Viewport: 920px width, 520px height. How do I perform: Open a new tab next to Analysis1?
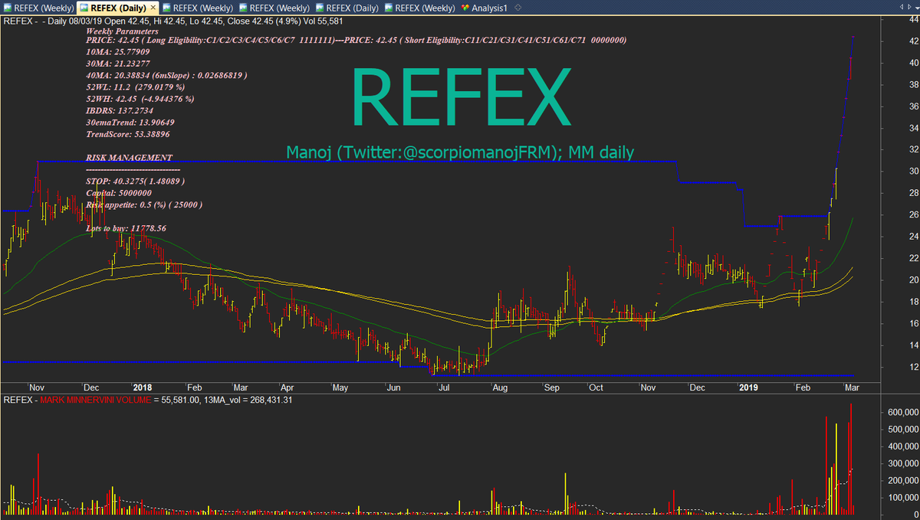[518, 8]
